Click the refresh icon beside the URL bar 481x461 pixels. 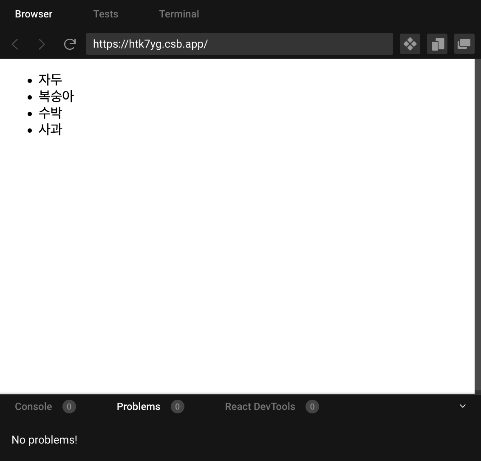click(70, 44)
